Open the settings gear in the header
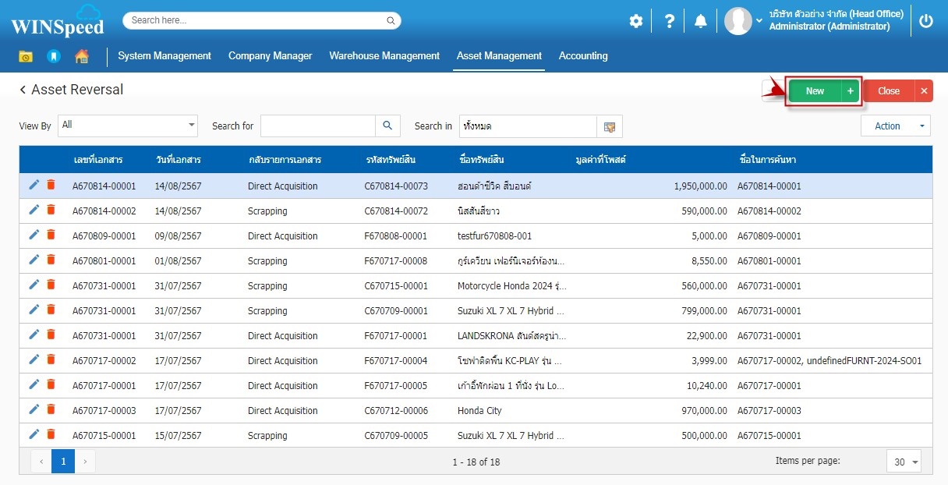The width and height of the screenshot is (948, 485). click(636, 21)
